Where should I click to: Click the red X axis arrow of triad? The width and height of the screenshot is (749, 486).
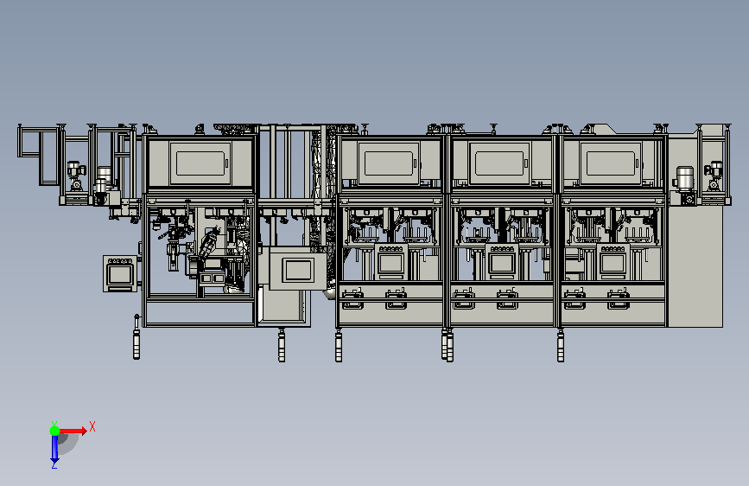point(73,431)
